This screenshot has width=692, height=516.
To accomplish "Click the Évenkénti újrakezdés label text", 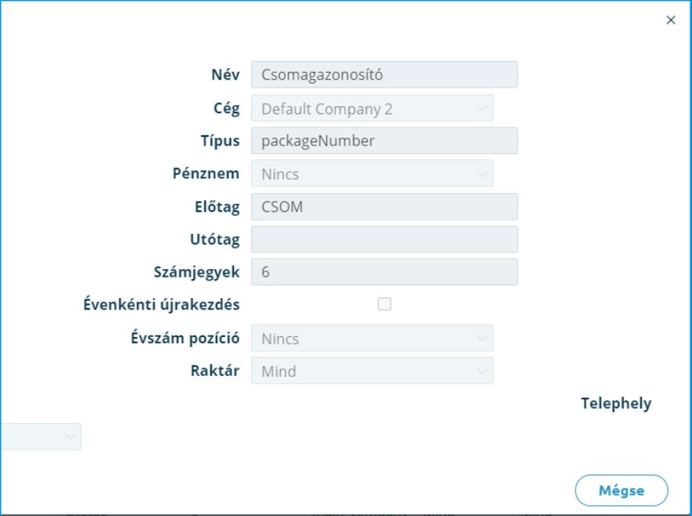I will [x=162, y=305].
